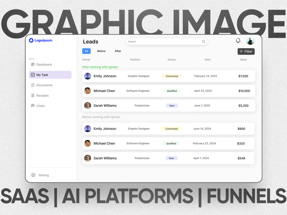Screen dimensions: 287x215
Task: Click Emily Johnson avatar, February 14 row
Action: tap(88, 76)
